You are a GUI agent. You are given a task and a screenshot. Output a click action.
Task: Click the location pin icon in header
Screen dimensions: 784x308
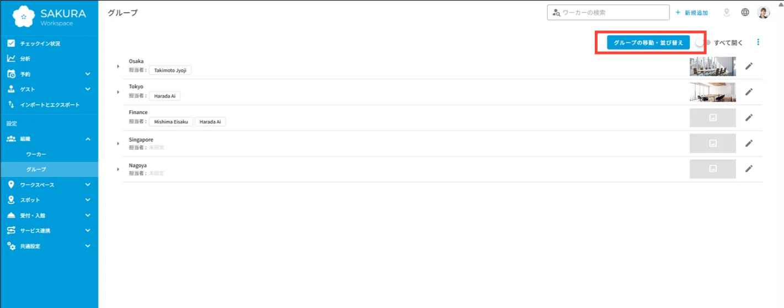point(727,12)
